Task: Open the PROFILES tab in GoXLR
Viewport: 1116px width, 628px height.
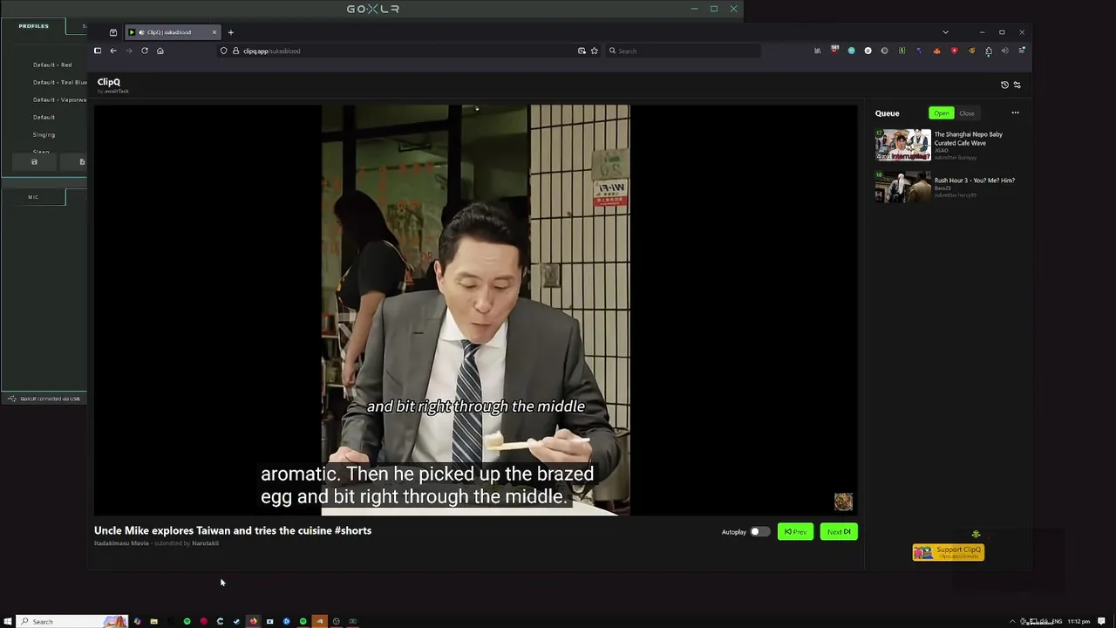Action: [x=33, y=26]
